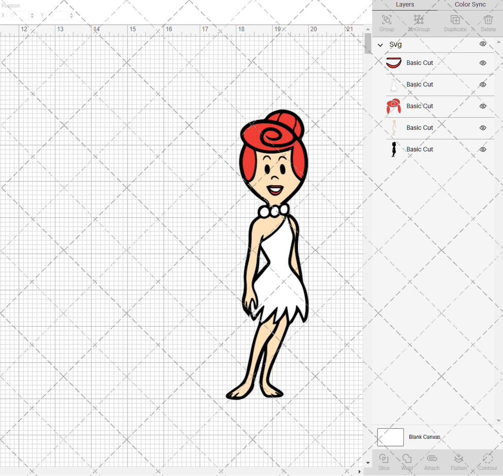Switch to the Color Sync tab

coord(470,5)
